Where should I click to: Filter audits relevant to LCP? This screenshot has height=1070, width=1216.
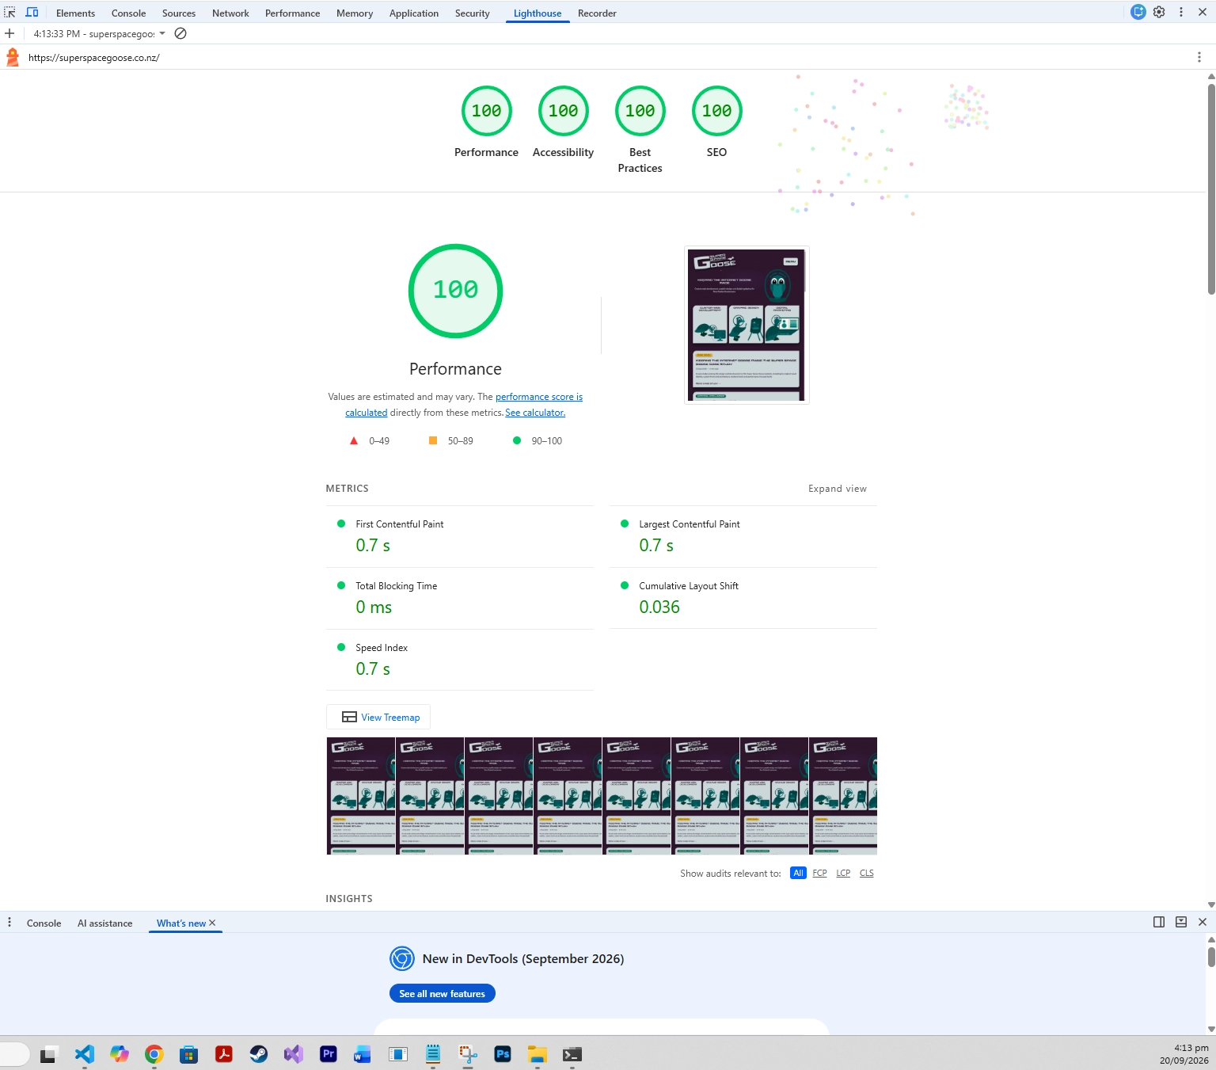click(843, 873)
